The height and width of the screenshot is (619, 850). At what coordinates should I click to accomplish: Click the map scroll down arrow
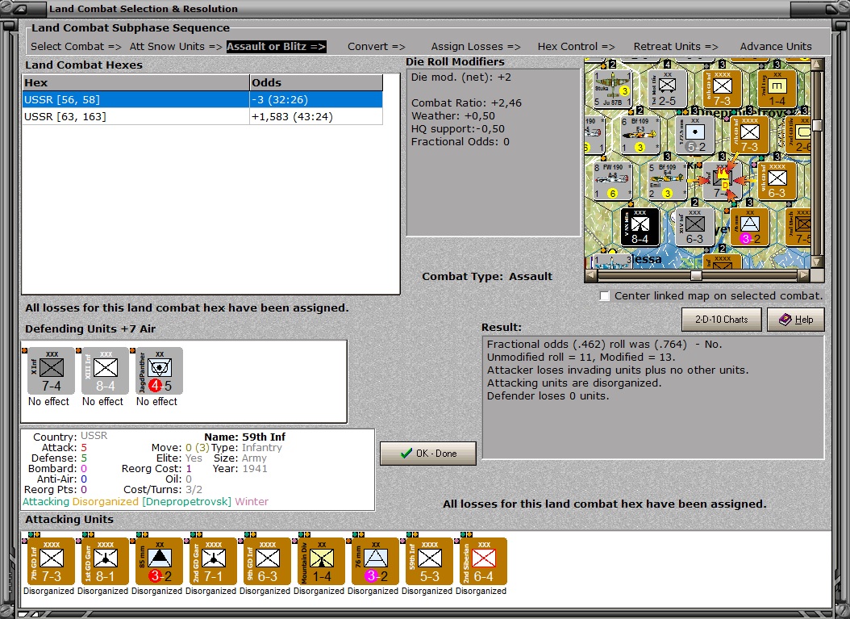817,262
